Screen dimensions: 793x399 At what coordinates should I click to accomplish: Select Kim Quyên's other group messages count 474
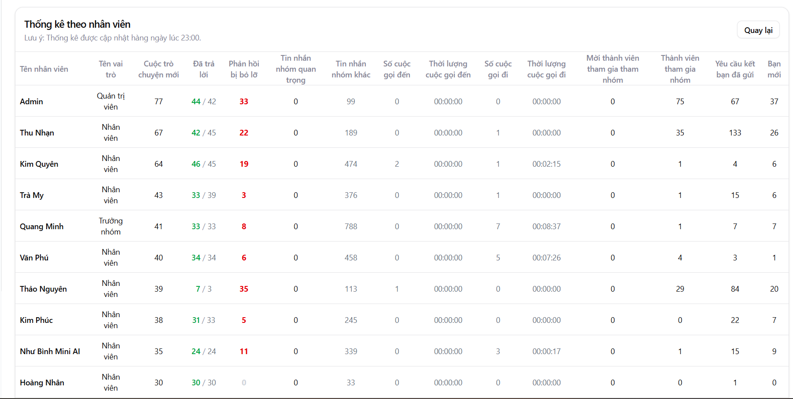coord(351,164)
